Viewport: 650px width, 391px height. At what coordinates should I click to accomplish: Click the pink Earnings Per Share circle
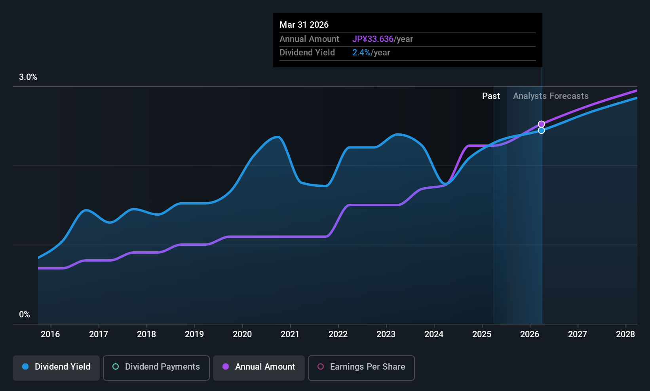(321, 366)
